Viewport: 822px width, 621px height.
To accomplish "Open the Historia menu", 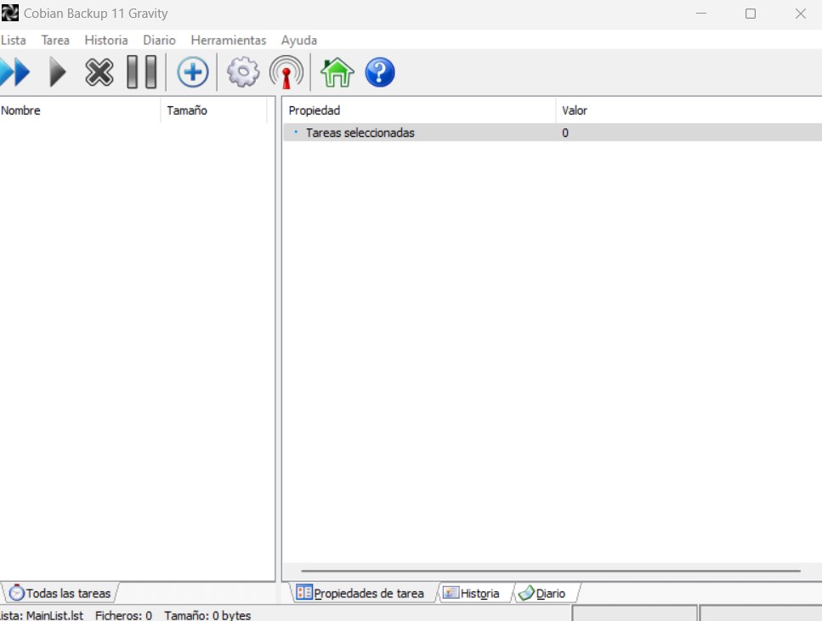I will pos(106,40).
